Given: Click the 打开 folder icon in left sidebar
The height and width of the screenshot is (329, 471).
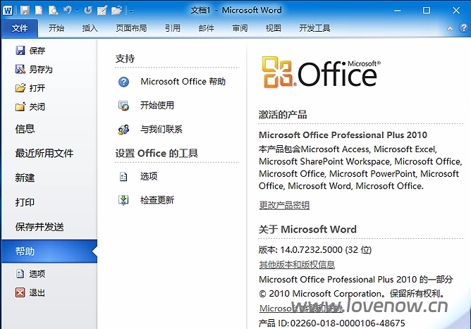Looking at the screenshot, I should click(20, 88).
